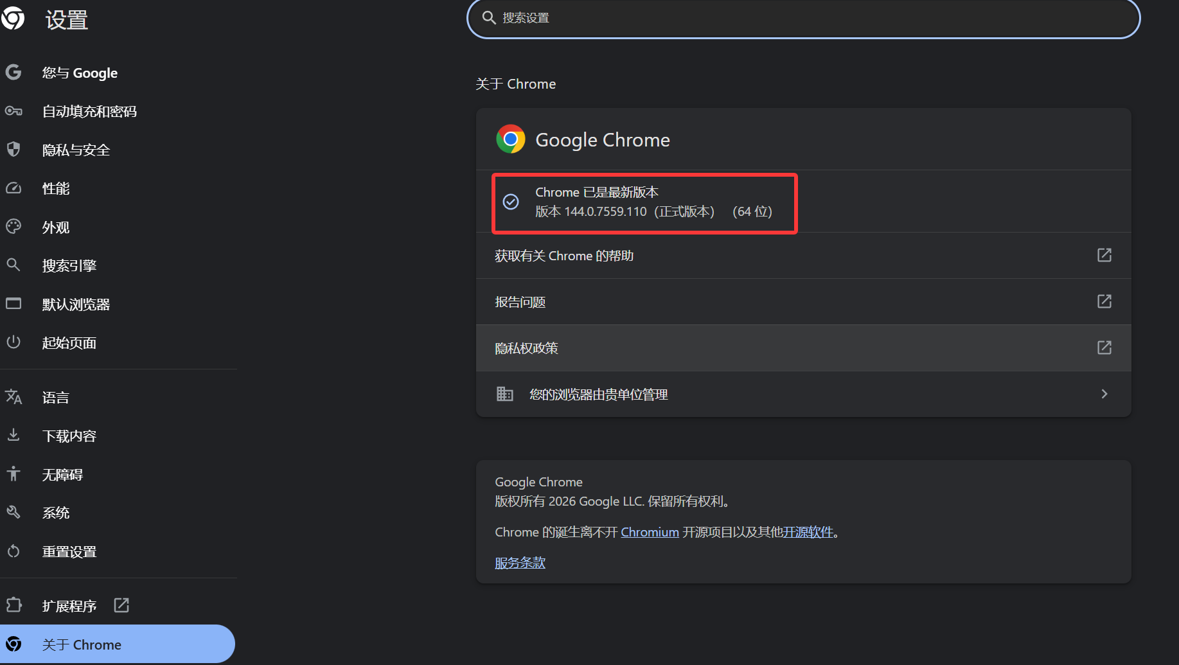Select the highlighted 关于 Chrome item
The width and height of the screenshot is (1179, 665).
pos(118,644)
